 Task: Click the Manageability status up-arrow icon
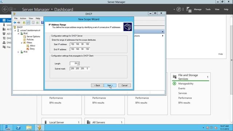(174, 84)
